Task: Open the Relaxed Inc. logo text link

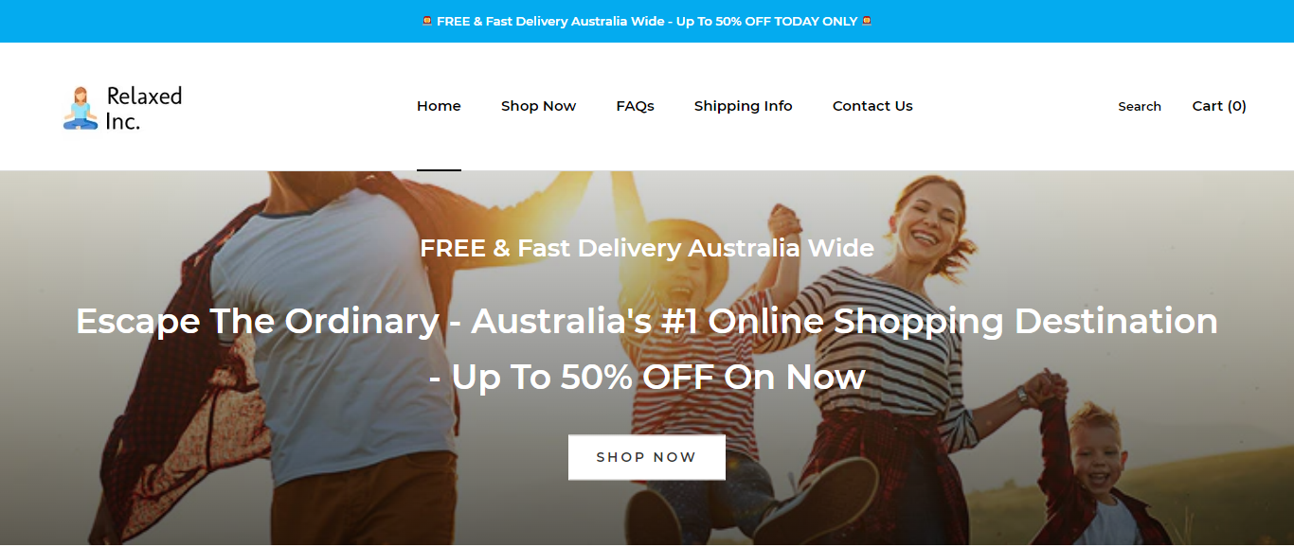Action: coord(144,108)
